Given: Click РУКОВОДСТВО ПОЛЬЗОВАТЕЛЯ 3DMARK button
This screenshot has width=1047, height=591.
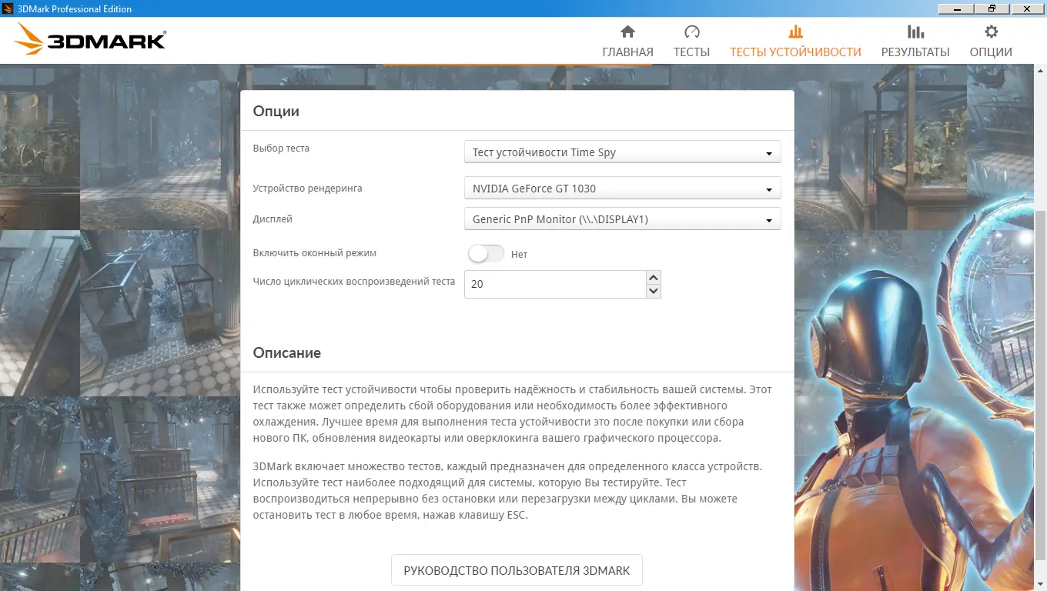Looking at the screenshot, I should (x=517, y=569).
